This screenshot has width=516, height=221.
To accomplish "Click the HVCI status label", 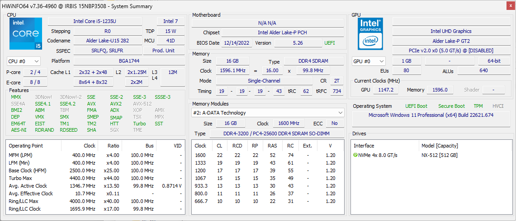I will (497, 106).
